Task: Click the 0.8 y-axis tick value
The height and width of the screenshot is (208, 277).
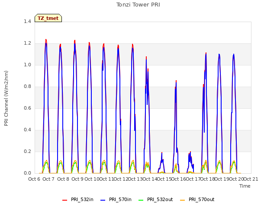Action: click(27, 87)
